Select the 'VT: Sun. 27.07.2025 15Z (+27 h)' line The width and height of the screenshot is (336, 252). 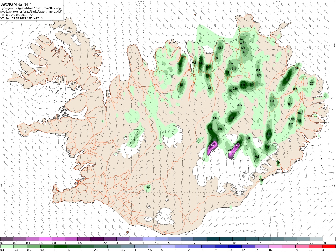pos(21,18)
